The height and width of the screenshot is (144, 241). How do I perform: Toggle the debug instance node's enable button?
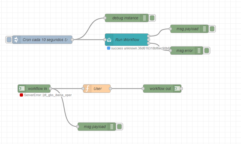click(x=152, y=18)
